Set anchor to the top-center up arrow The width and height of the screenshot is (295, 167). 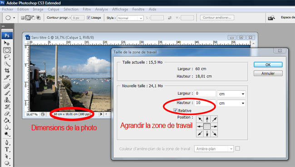click(207, 119)
